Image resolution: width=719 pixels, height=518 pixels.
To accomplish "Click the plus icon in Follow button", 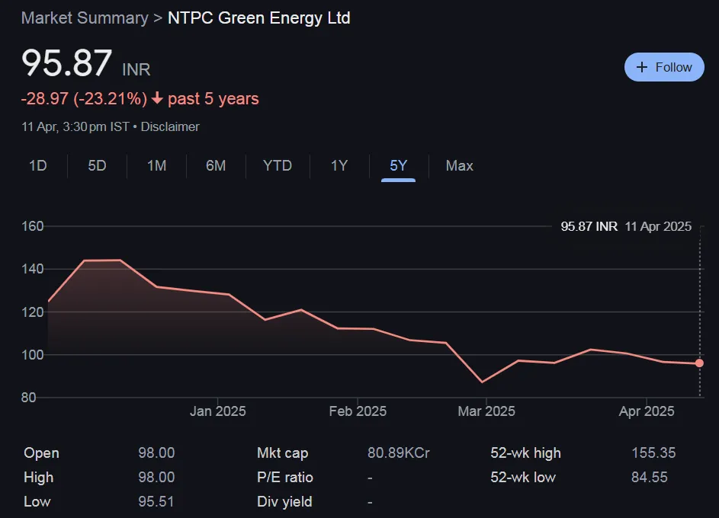I will [x=642, y=67].
